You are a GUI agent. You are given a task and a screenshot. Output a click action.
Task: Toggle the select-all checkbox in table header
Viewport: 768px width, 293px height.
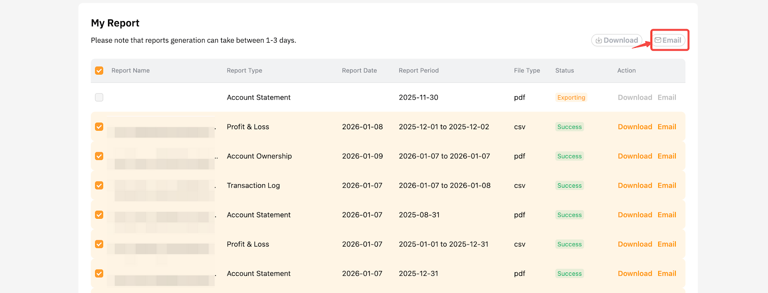pos(99,70)
